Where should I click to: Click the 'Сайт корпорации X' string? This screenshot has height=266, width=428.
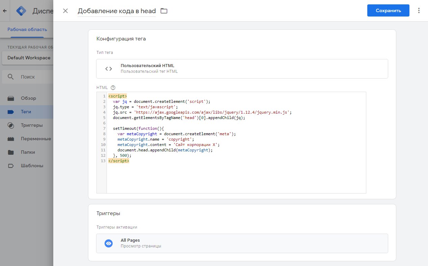click(x=196, y=145)
